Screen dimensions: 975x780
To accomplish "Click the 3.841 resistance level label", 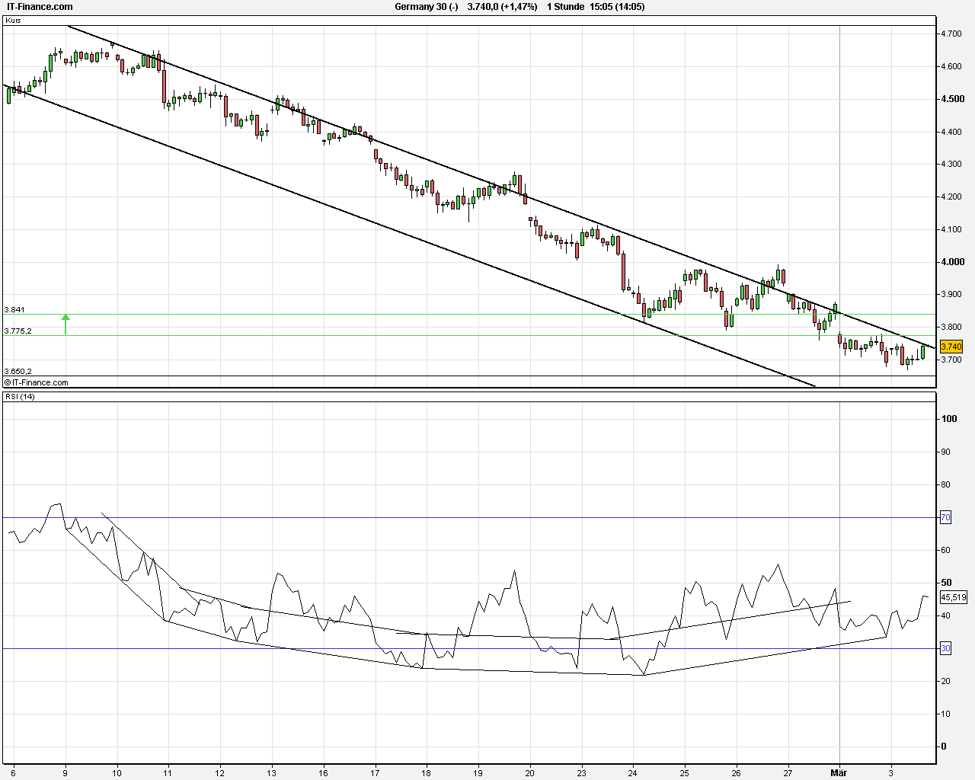I will click(x=15, y=310).
